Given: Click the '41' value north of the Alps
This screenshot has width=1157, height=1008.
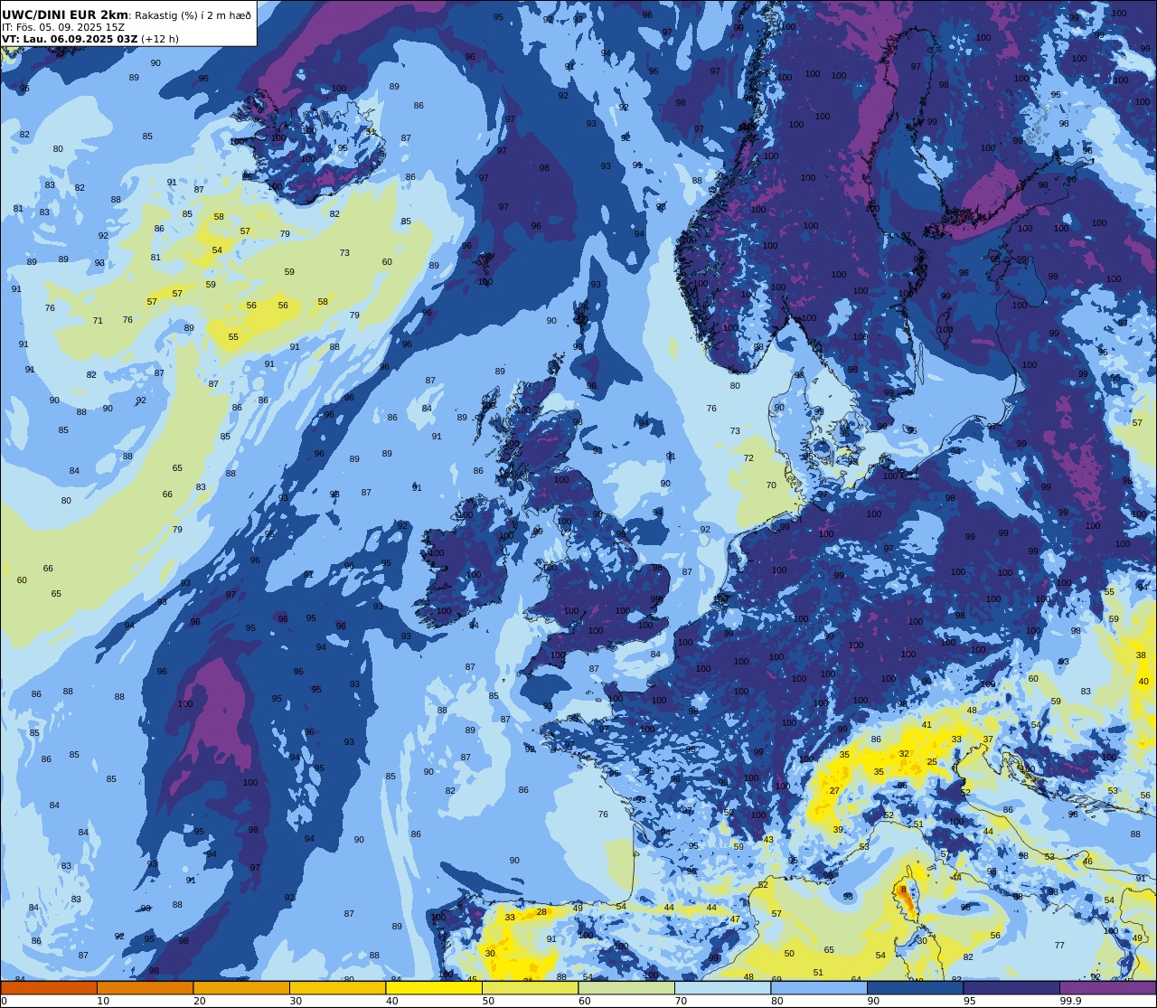Looking at the screenshot, I should coord(927,724).
